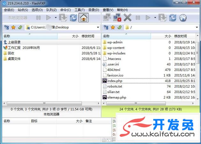Click the remote pane pause button
The height and width of the screenshot is (144, 201).
click(138, 18)
